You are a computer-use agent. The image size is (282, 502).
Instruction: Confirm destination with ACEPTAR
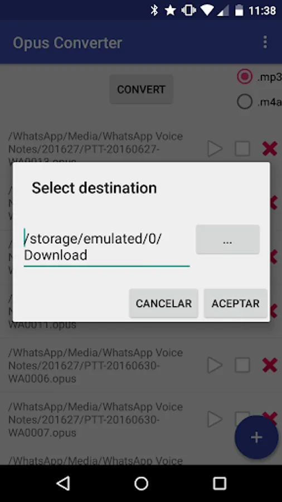pos(236,303)
